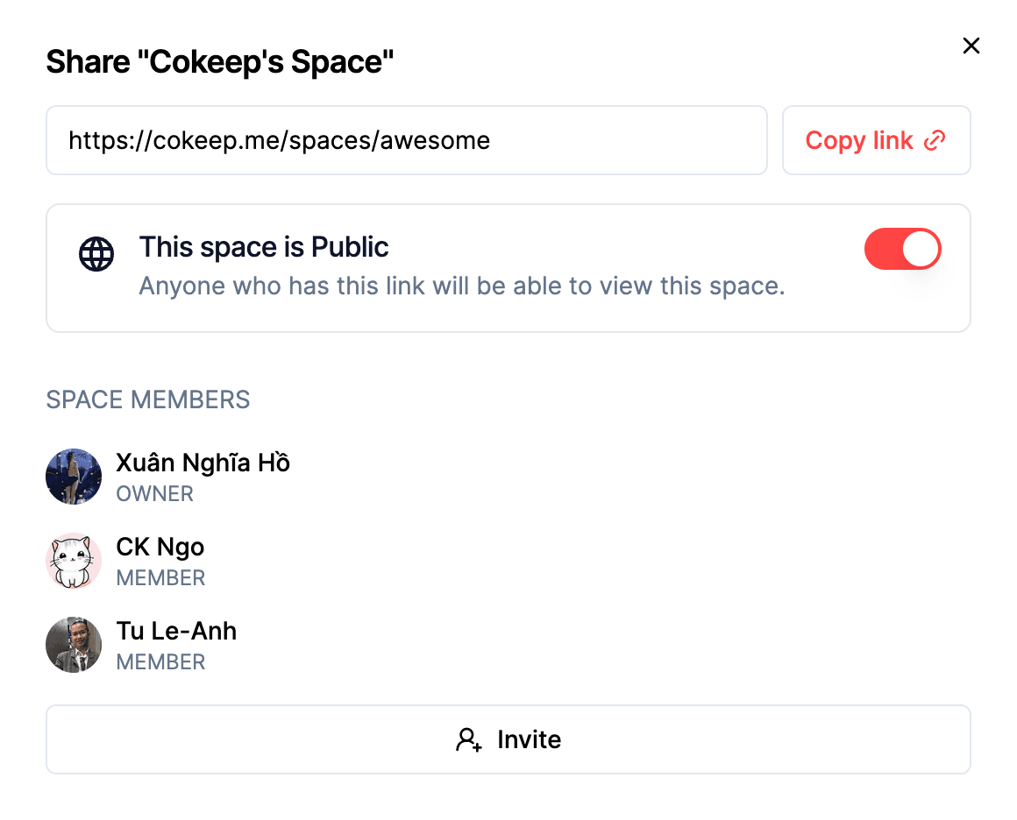Click the person-add icon on the Invite button
This screenshot has height=820, width=1017.
[x=467, y=739]
